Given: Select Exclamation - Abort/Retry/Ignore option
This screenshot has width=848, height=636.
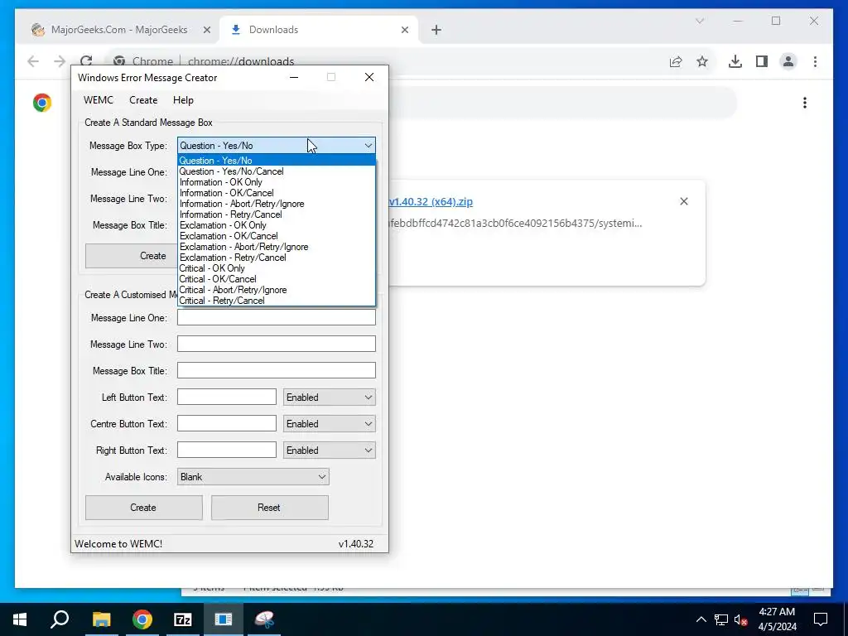Looking at the screenshot, I should pos(277,247).
